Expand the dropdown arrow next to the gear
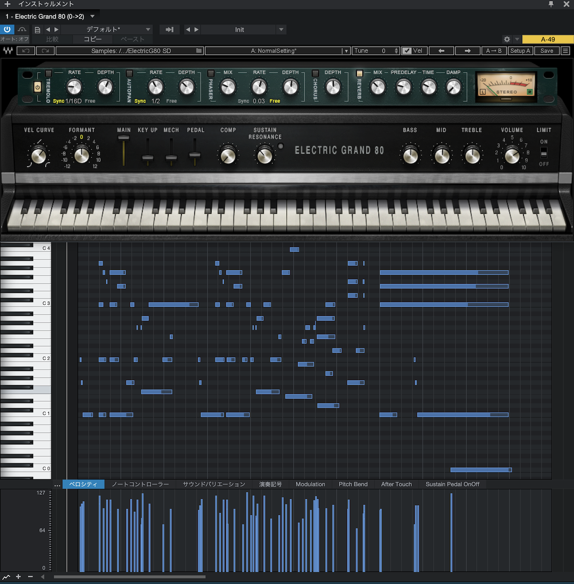 tap(517, 39)
